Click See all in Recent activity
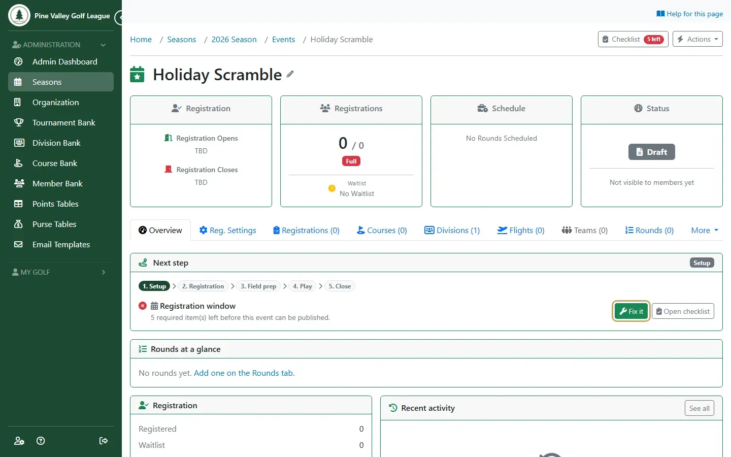The height and width of the screenshot is (457, 731). [700, 408]
